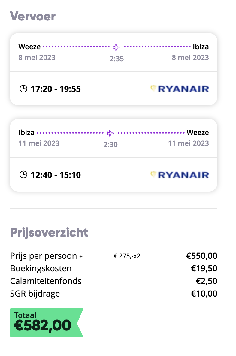The width and height of the screenshot is (236, 356).
Task: Click the airplane icon on Ibiza-Weeze route
Action: coord(110,133)
